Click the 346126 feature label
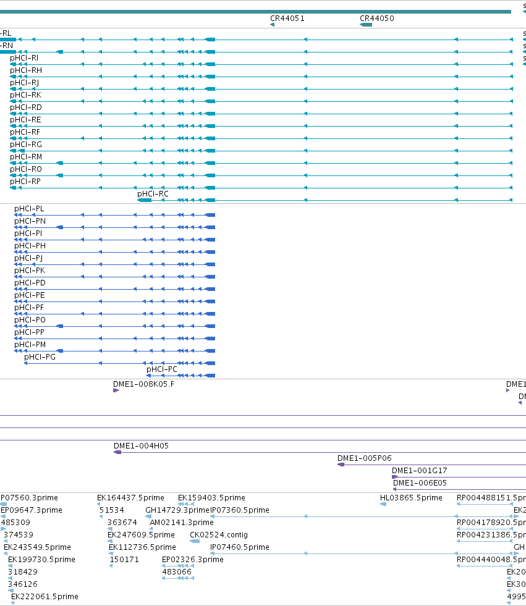 pyautogui.click(x=23, y=584)
